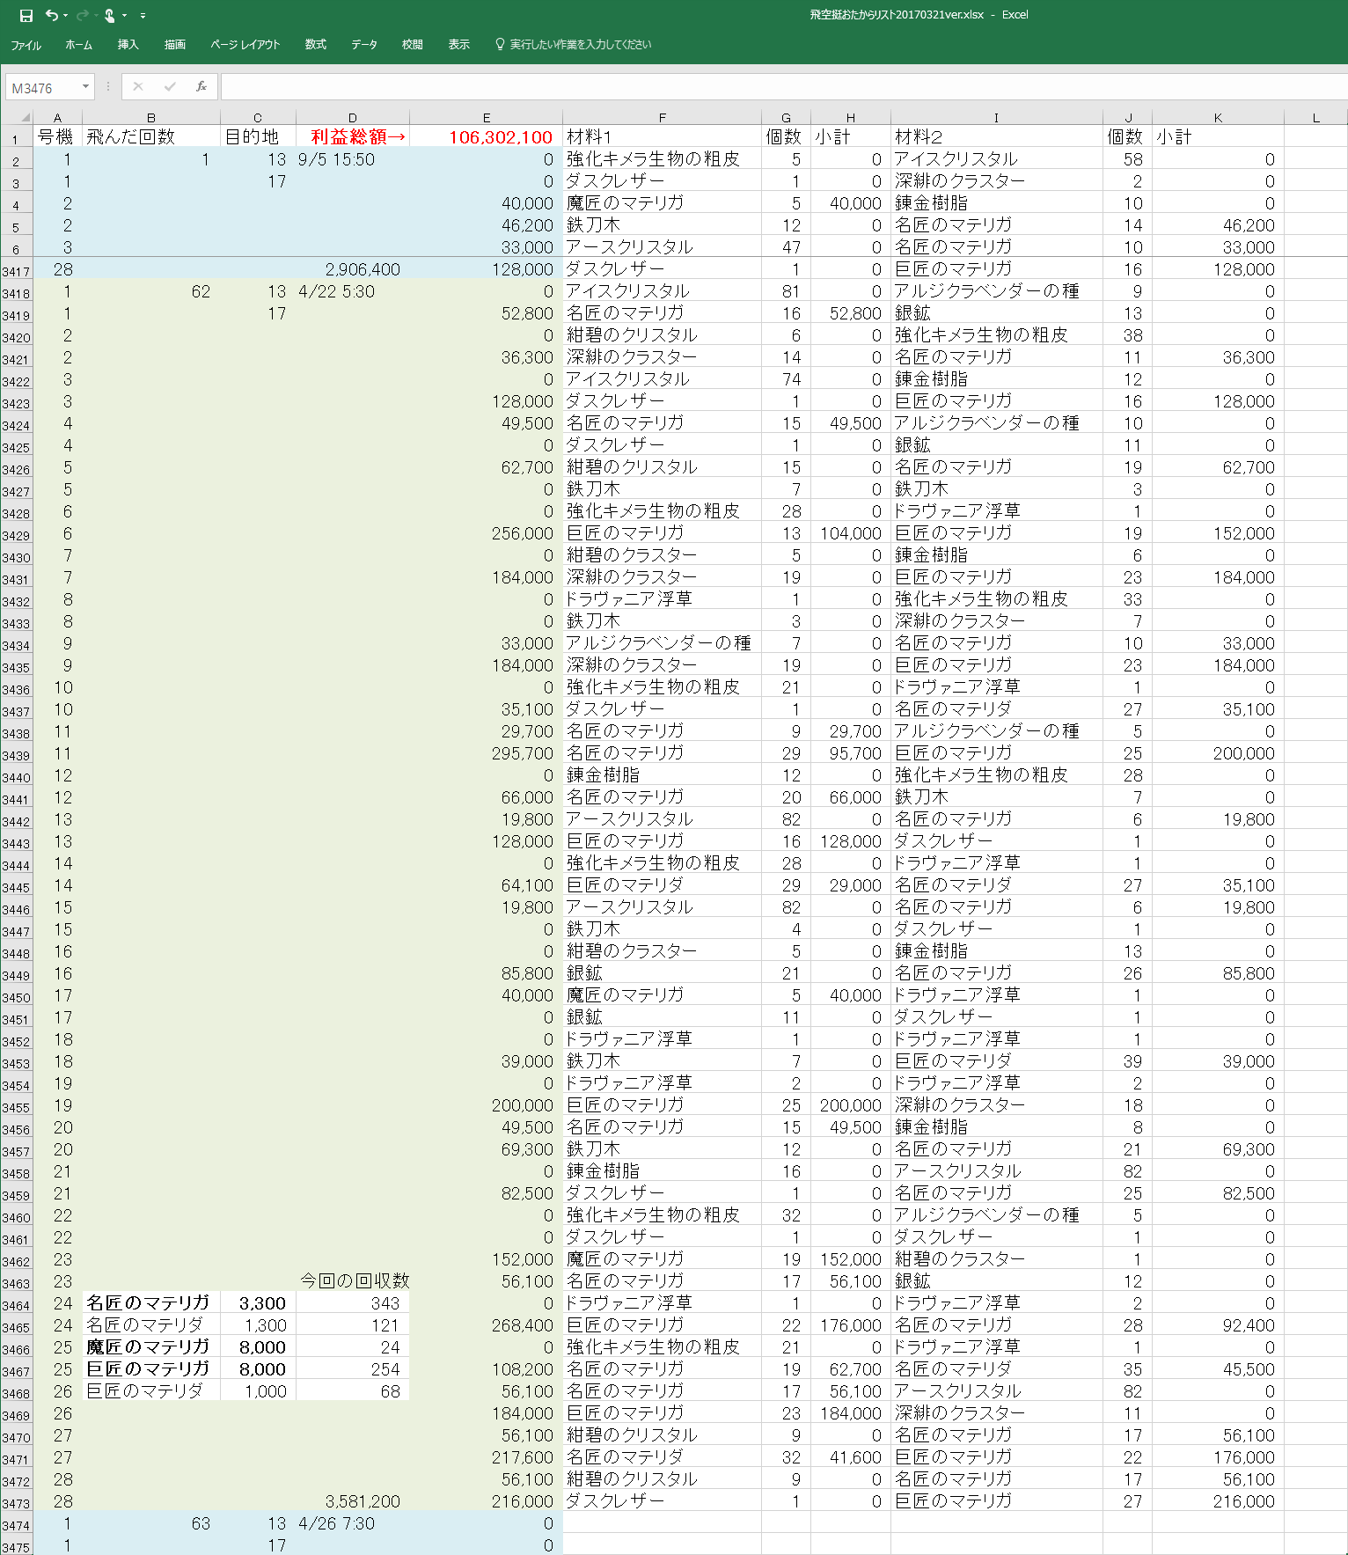The height and width of the screenshot is (1555, 1348).
Task: Select the column F header
Action: click(x=662, y=117)
